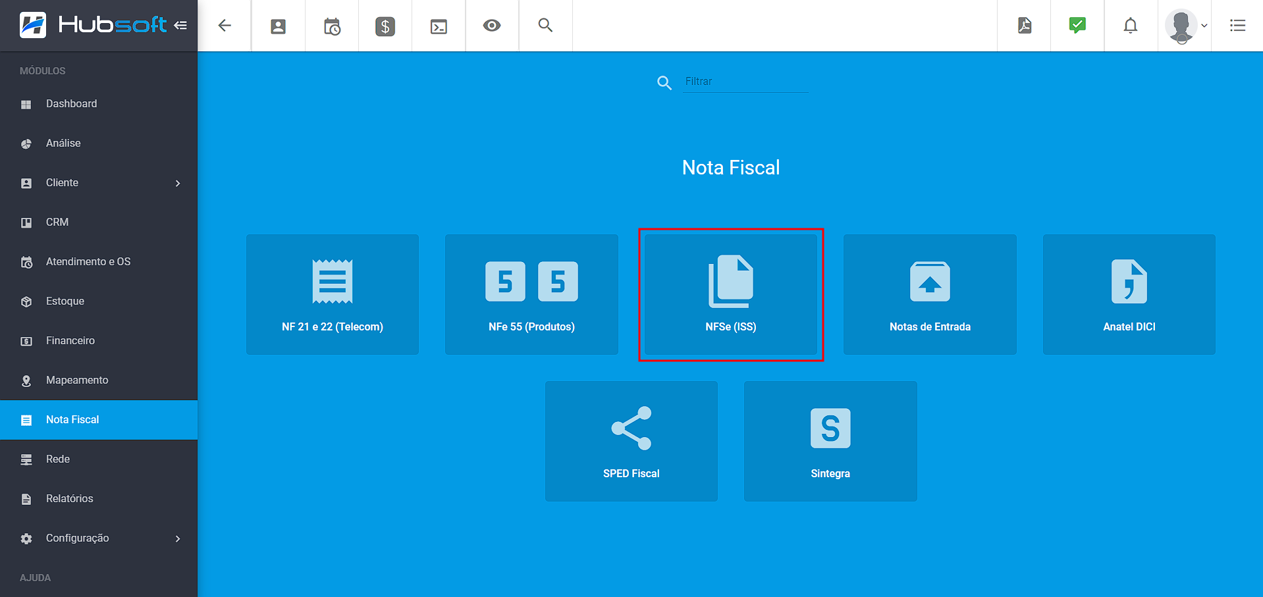Open the Relatórios module

click(70, 499)
